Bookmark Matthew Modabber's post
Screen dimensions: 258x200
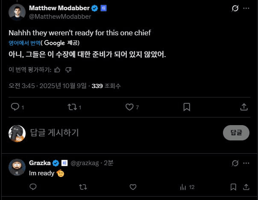187,107
